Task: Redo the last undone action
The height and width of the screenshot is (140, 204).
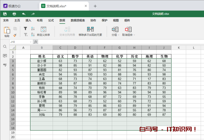Action: 33,14
